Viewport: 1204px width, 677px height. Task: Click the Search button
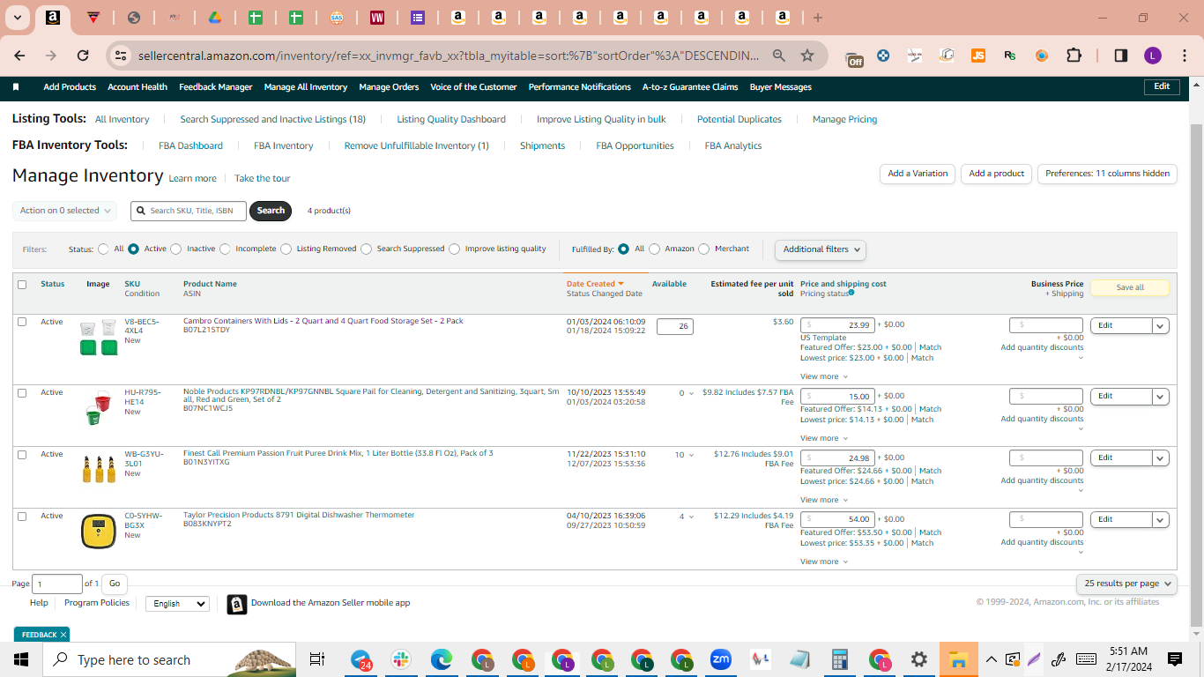click(x=271, y=211)
